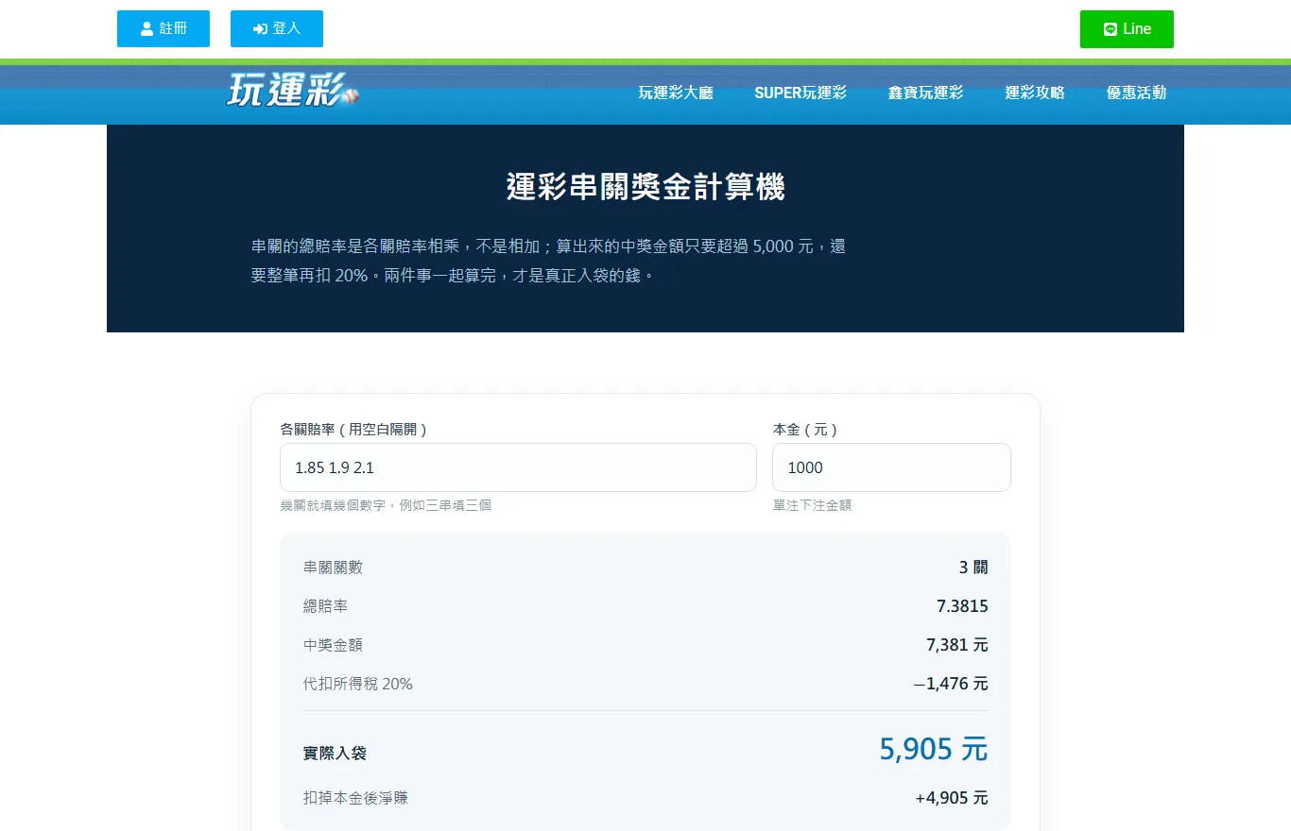The height and width of the screenshot is (831, 1291).
Task: Click the 串關關數 label
Action: click(x=333, y=568)
